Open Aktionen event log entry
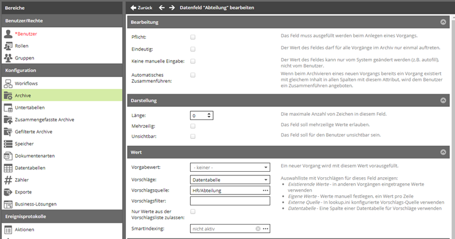 point(24,230)
